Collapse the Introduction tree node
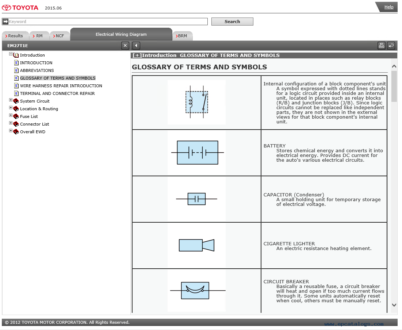Viewport: 402px width, 330px height. (x=11, y=54)
